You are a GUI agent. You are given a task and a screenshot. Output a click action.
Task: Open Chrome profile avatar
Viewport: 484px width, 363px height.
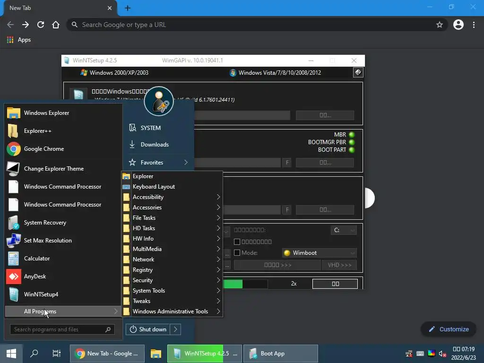(458, 25)
